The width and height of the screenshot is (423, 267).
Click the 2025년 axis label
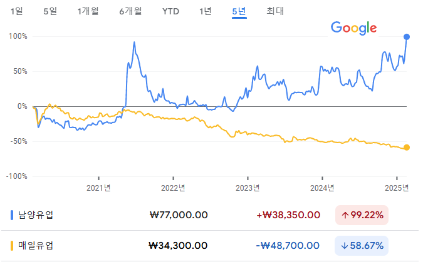click(x=397, y=188)
